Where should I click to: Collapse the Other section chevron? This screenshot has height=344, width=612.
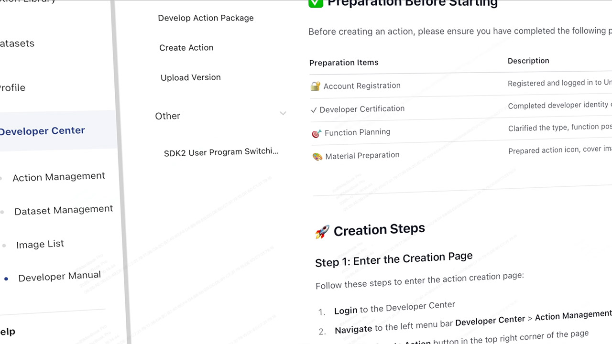(x=283, y=113)
